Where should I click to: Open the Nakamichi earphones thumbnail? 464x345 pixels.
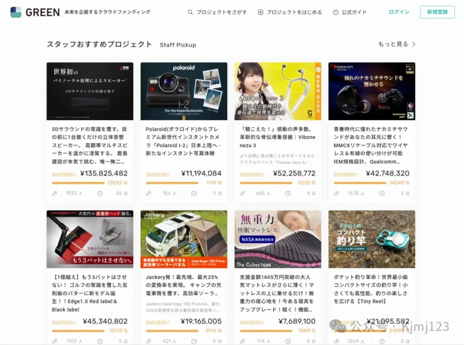pos(372,91)
